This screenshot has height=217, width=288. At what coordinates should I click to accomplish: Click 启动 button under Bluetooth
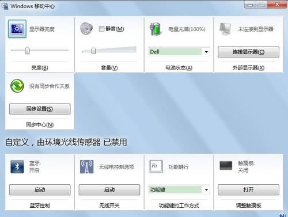click(40, 190)
